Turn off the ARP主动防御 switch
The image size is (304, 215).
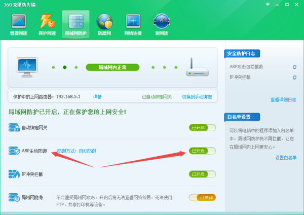pyautogui.click(x=202, y=151)
